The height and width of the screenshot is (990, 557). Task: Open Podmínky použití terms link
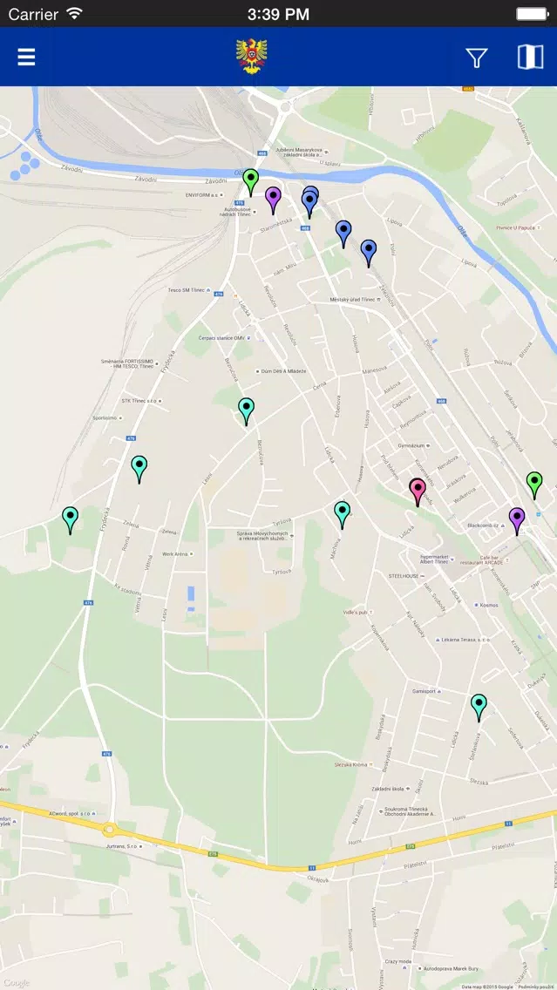pos(537,987)
